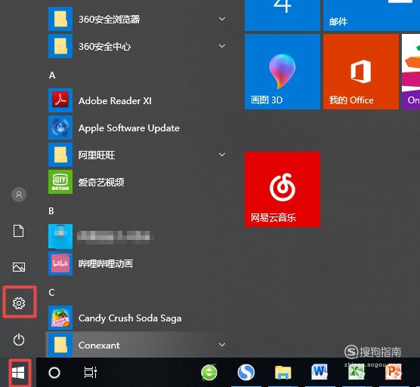Image resolution: width=420 pixels, height=387 pixels.
Task: Open Task View on the taskbar
Action: pyautogui.click(x=91, y=373)
